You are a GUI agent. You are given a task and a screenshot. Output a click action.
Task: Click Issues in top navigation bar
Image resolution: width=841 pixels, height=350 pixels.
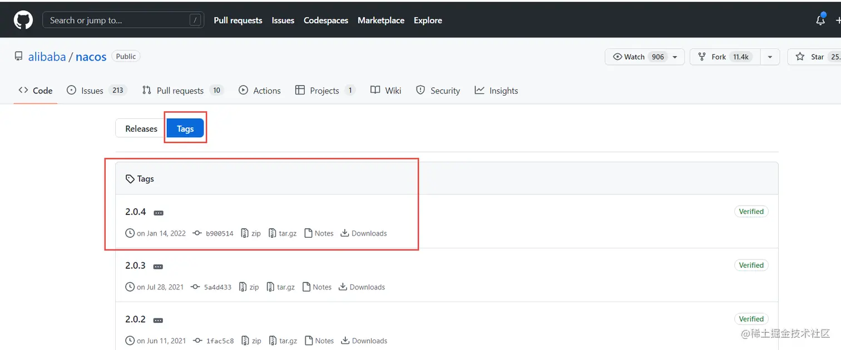point(283,20)
